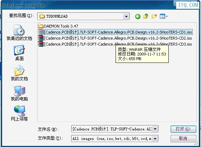This screenshot has height=147, width=201.
Task: Go up one folder level
Action: point(146,16)
